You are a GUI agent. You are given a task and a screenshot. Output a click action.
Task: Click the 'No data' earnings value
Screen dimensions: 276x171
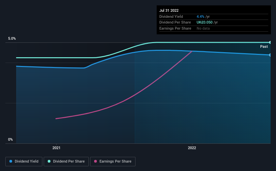coord(203,28)
